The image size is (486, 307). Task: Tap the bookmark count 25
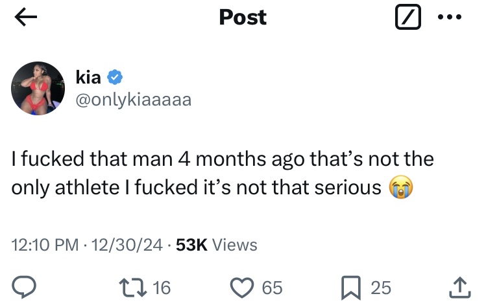381,287
